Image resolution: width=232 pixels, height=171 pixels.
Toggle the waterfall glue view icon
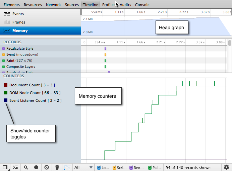[67, 167]
